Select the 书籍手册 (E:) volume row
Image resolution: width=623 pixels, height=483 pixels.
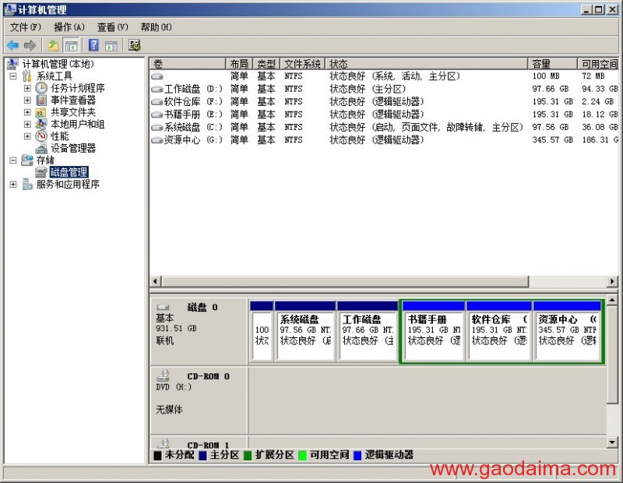tap(384, 115)
